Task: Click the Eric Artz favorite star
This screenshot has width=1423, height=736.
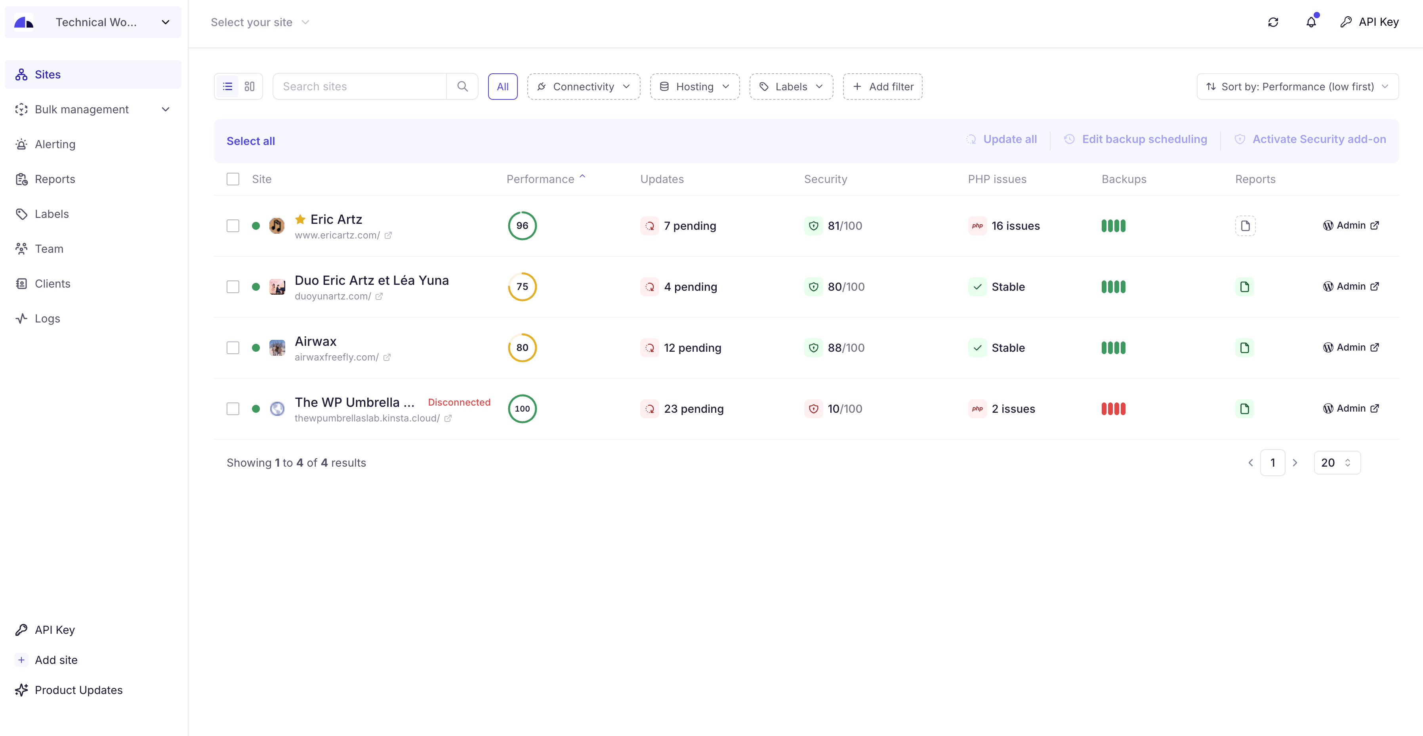Action: pos(300,219)
